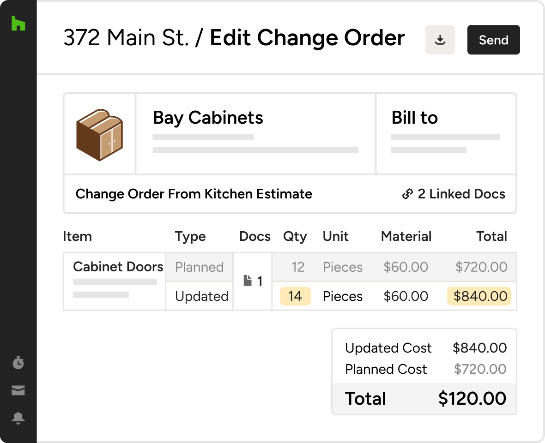Open the Bay Cabinets vendor heading
Image resolution: width=545 pixels, height=443 pixels.
click(x=208, y=118)
